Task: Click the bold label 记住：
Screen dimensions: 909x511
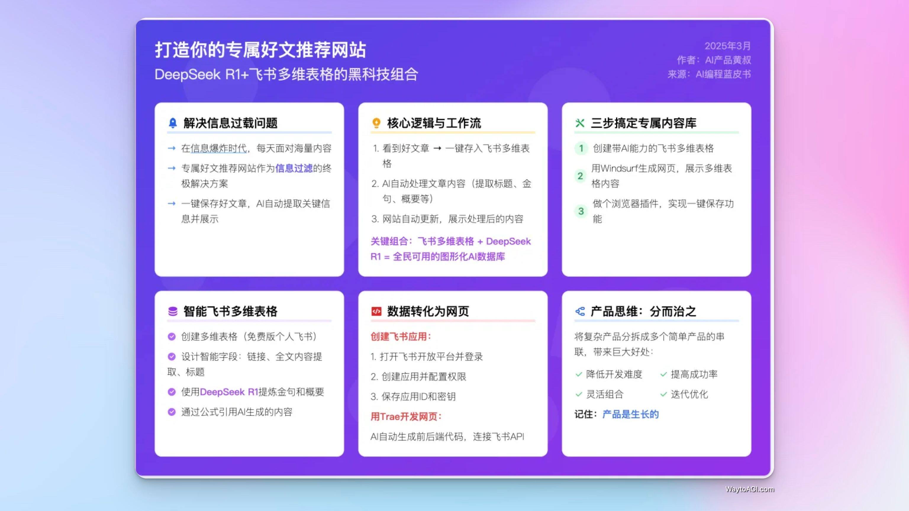Action: 586,414
